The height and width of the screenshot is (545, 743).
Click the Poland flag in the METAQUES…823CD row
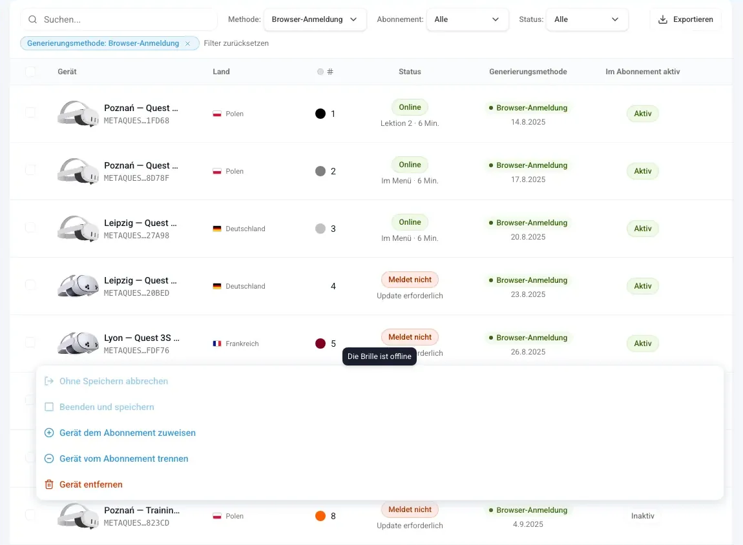(217, 516)
